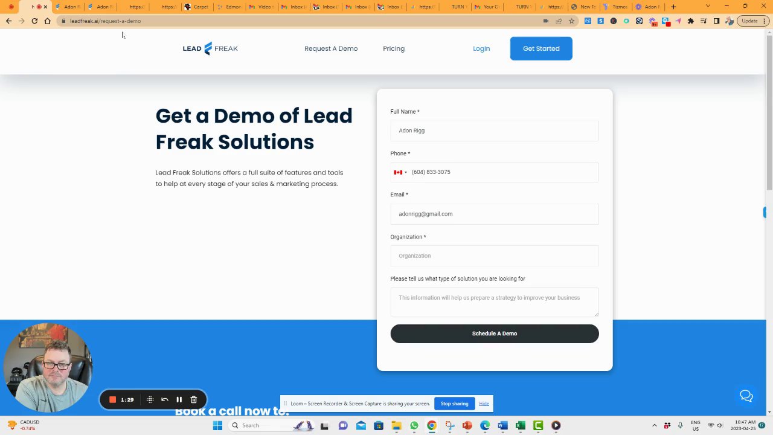
Task: Click the Full Name input field
Action: point(495,130)
